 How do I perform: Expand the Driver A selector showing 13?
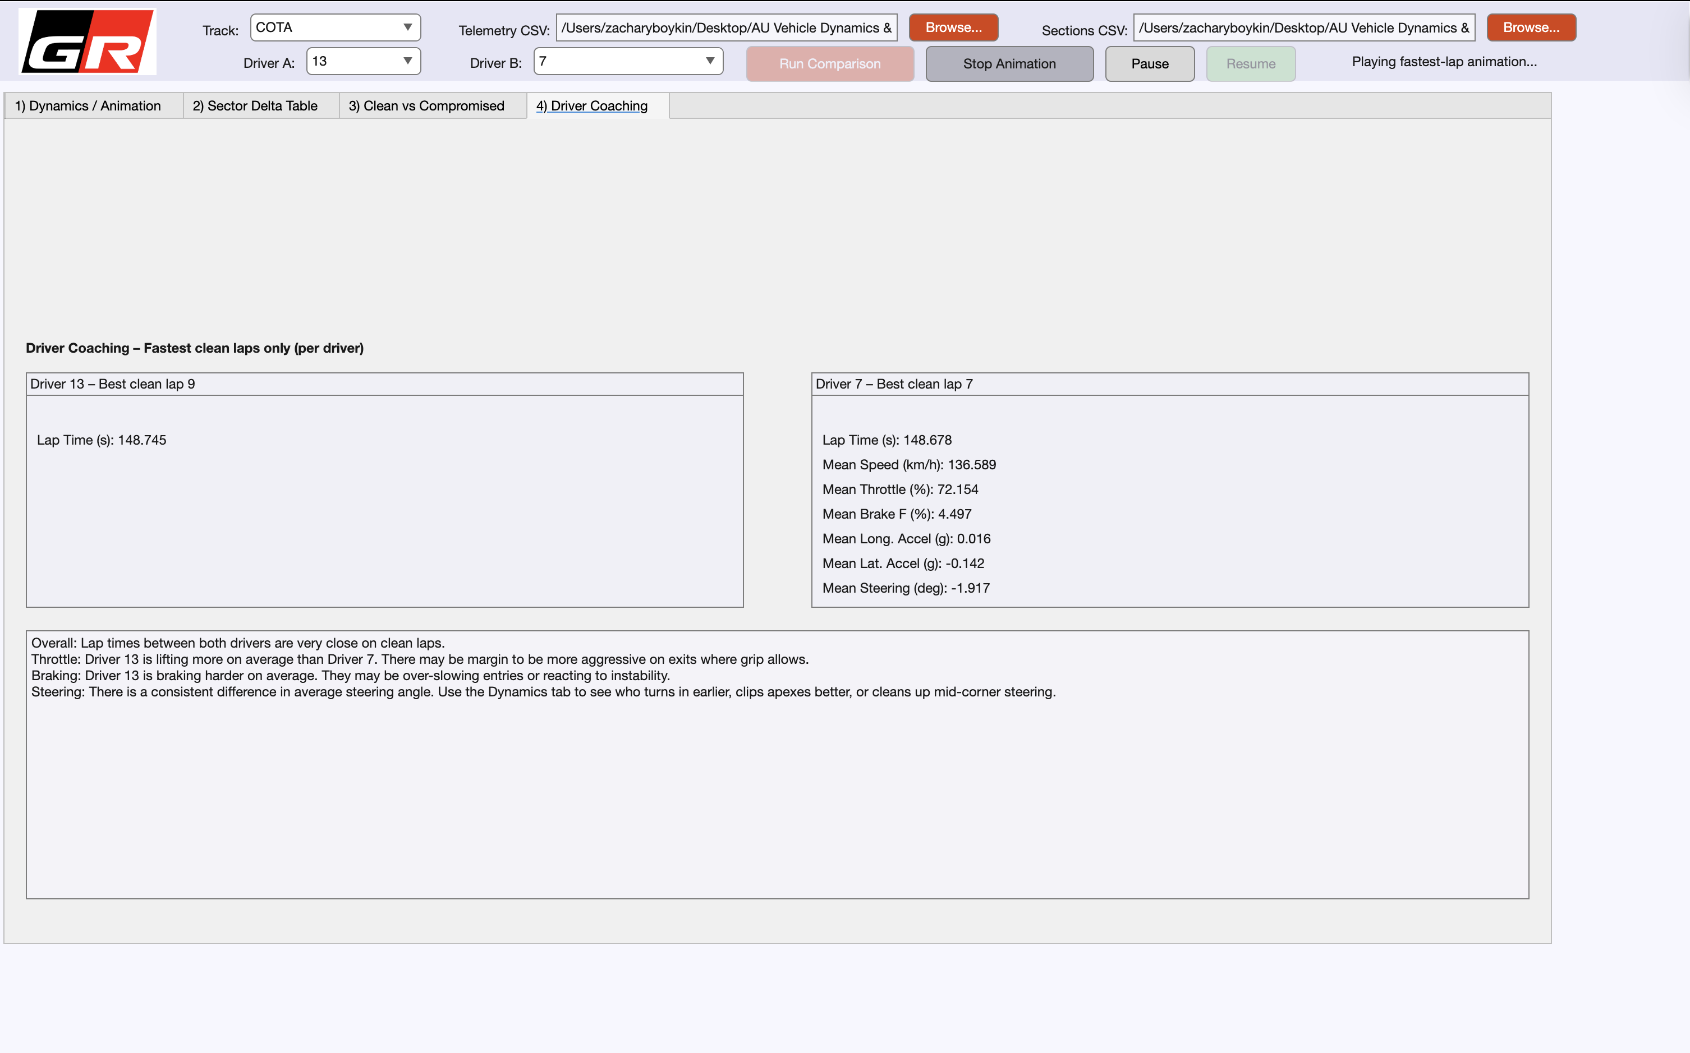point(363,61)
